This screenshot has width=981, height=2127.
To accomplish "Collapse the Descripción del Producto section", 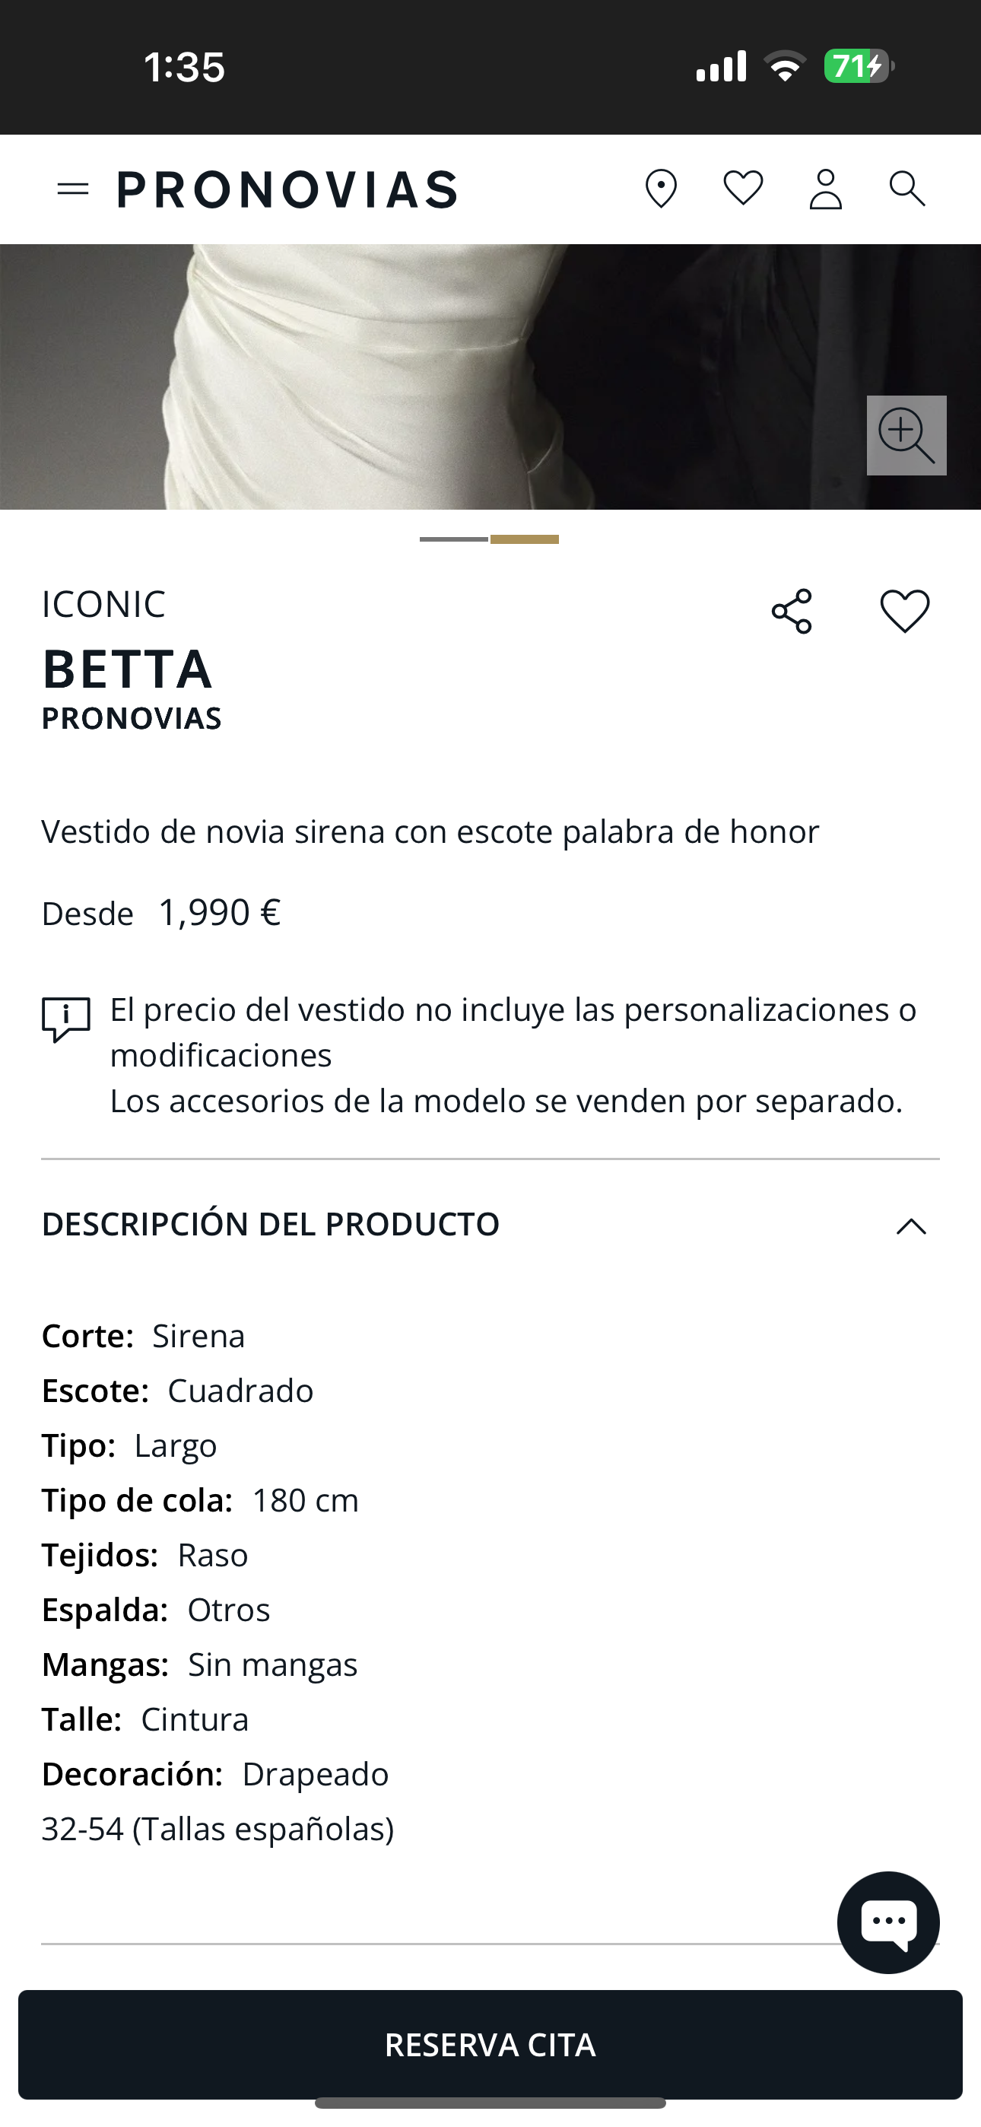I will pos(911,1226).
